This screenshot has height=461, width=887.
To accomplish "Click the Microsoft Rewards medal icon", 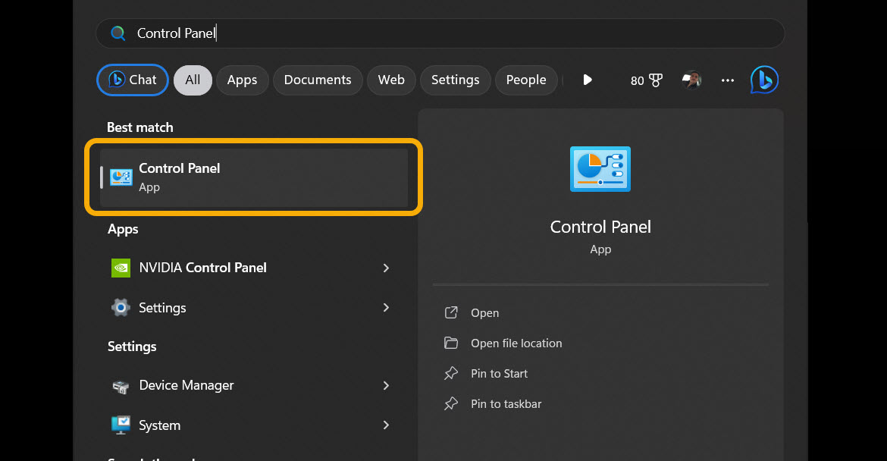I will (x=657, y=80).
